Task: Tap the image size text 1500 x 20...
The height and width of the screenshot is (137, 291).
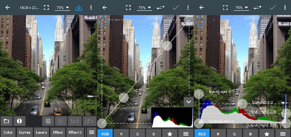Action: (x=29, y=8)
